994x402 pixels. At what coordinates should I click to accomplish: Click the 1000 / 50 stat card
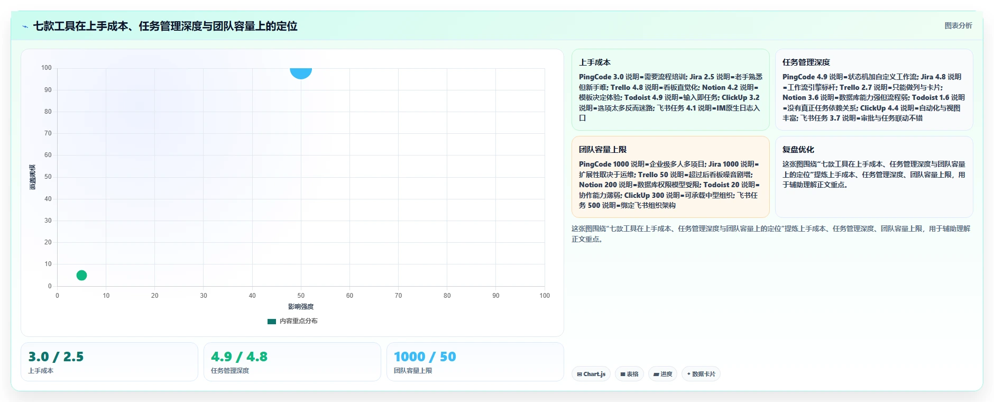coord(475,362)
